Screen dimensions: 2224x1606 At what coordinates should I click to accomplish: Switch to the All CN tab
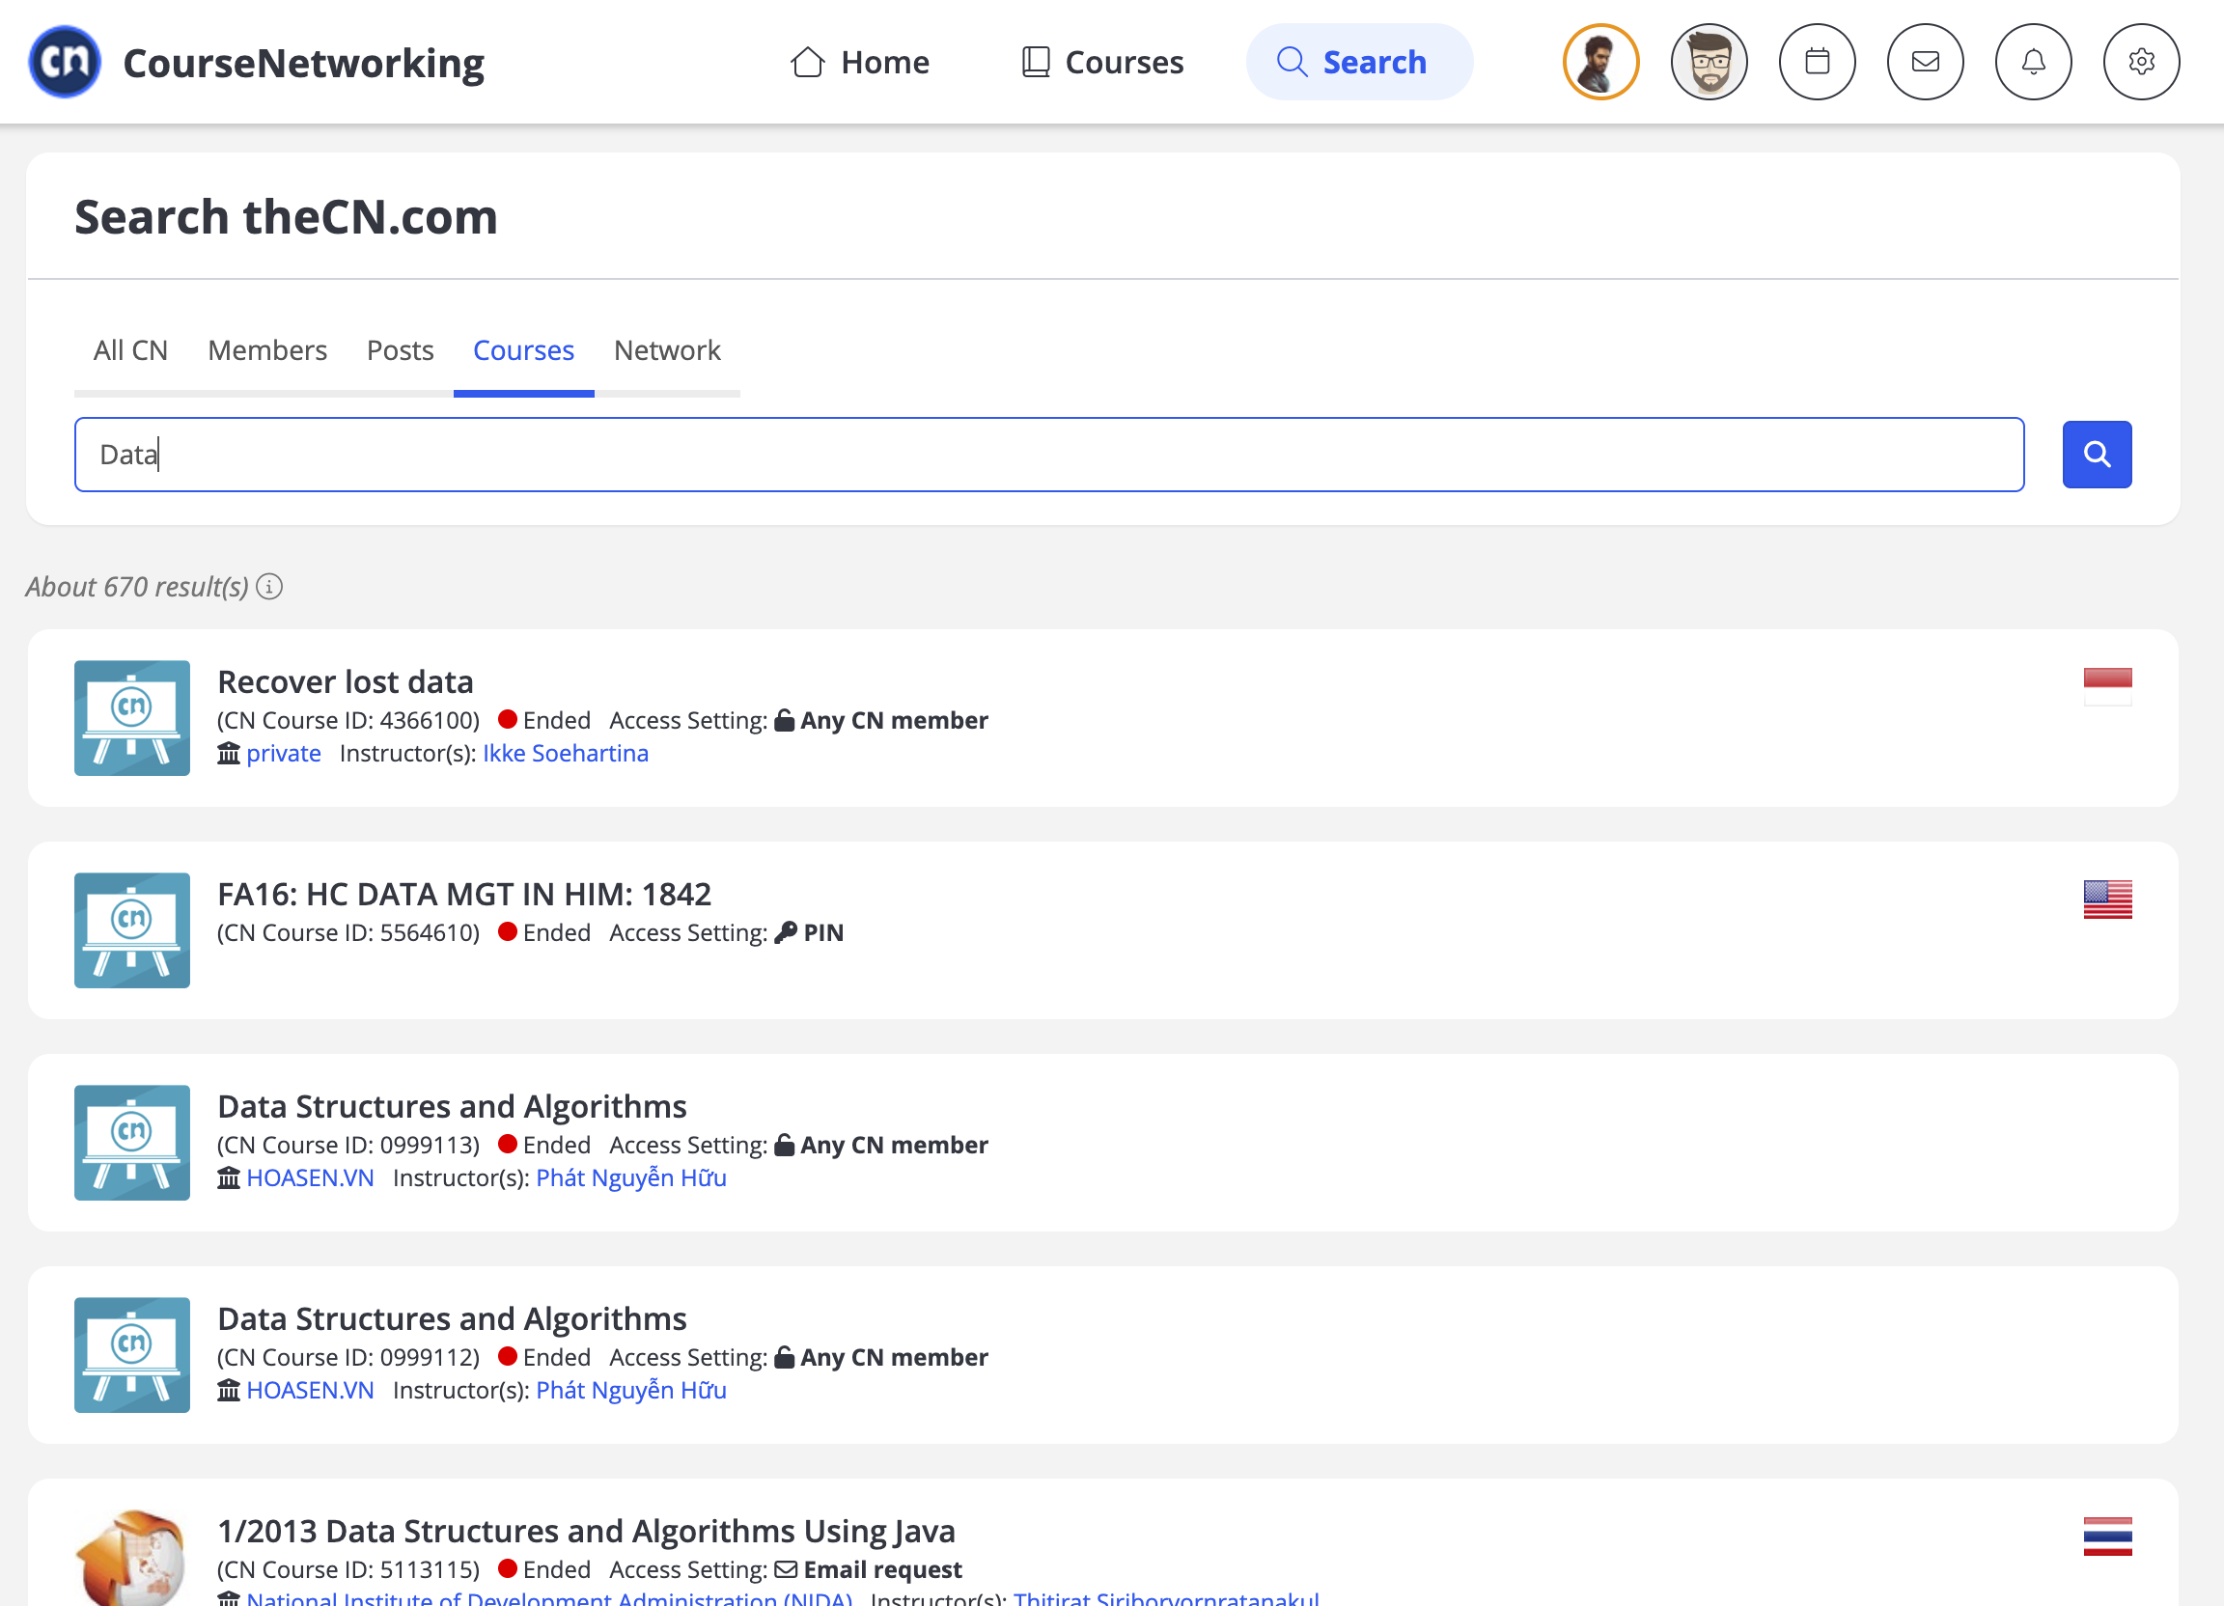tap(130, 350)
